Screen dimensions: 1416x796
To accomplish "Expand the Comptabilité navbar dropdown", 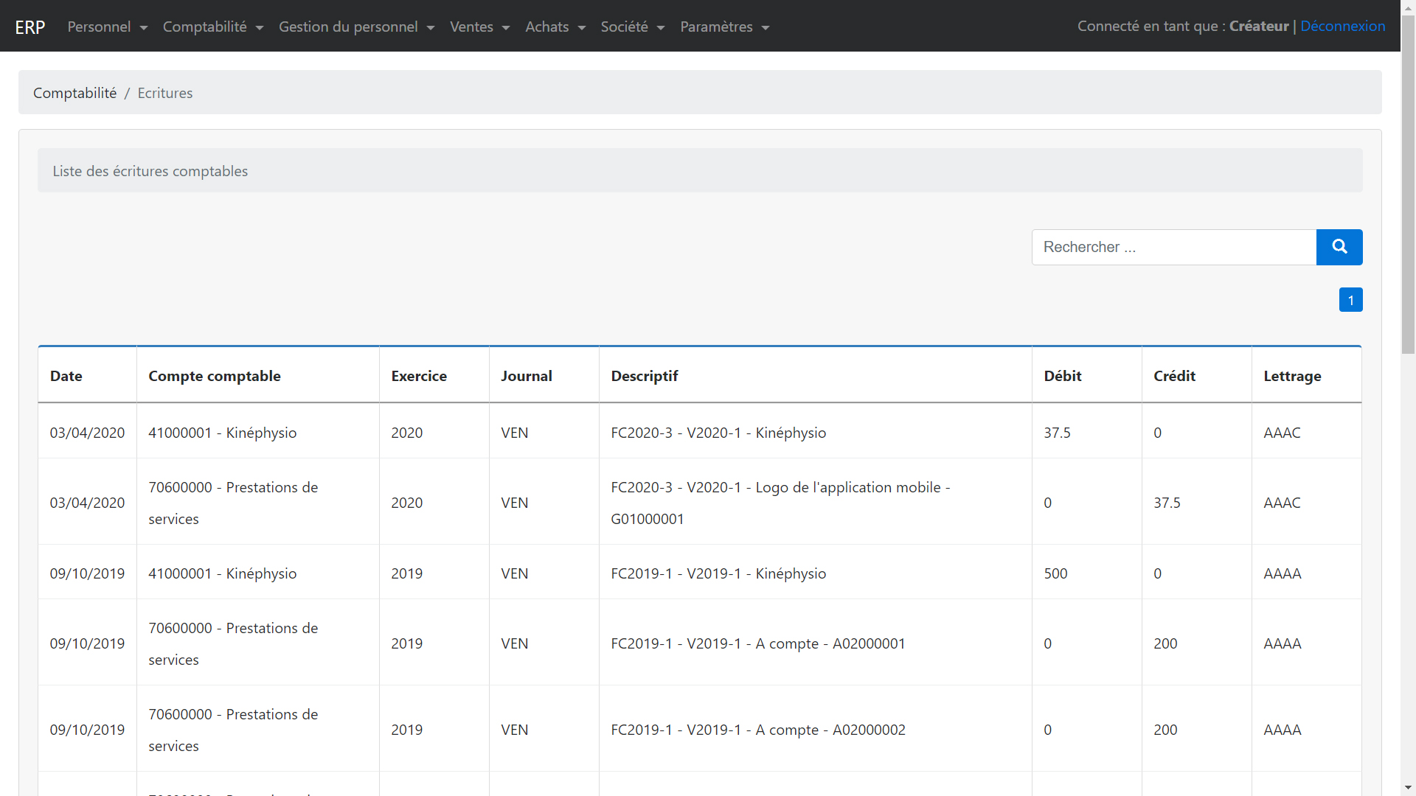I will [212, 27].
